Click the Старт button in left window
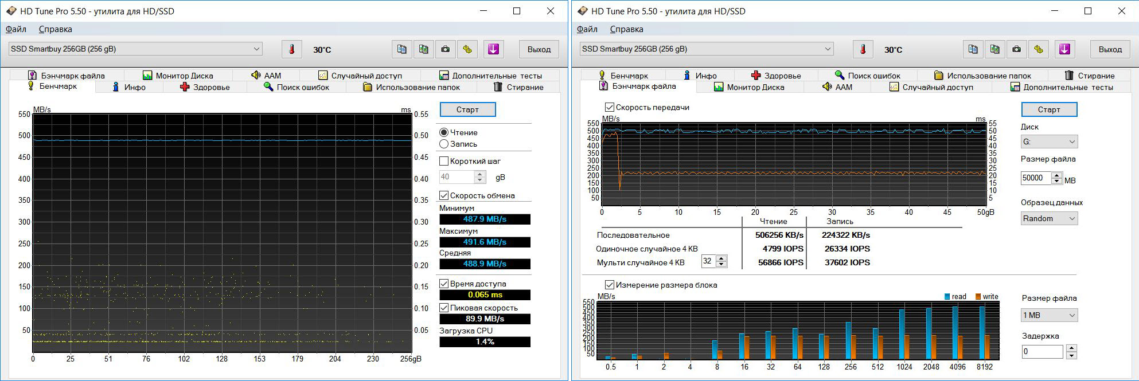Image resolution: width=1139 pixels, height=381 pixels. tap(467, 109)
